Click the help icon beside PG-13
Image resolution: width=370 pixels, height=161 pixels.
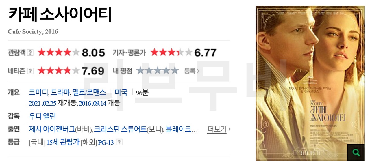coord(119,142)
